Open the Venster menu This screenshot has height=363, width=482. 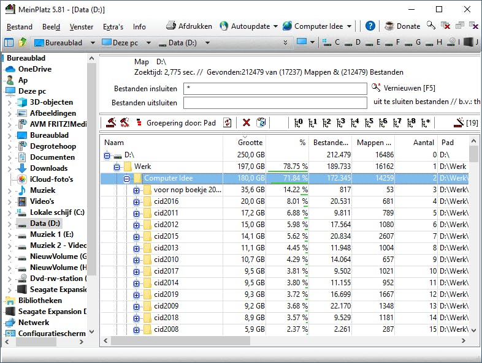click(82, 27)
